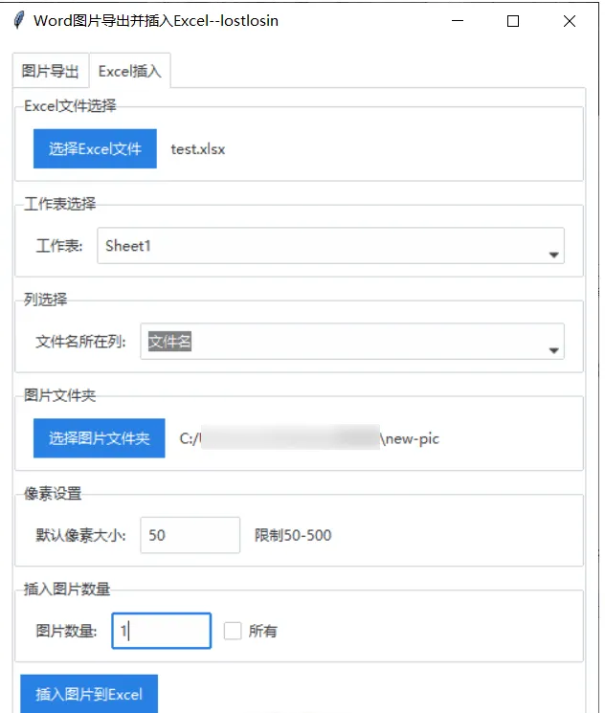
Task: Click the 图片数量 input field
Action: coord(162,631)
